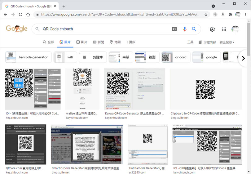251x174 pixels.
Task: Filter by 菜單 chip
Action: 121,57
